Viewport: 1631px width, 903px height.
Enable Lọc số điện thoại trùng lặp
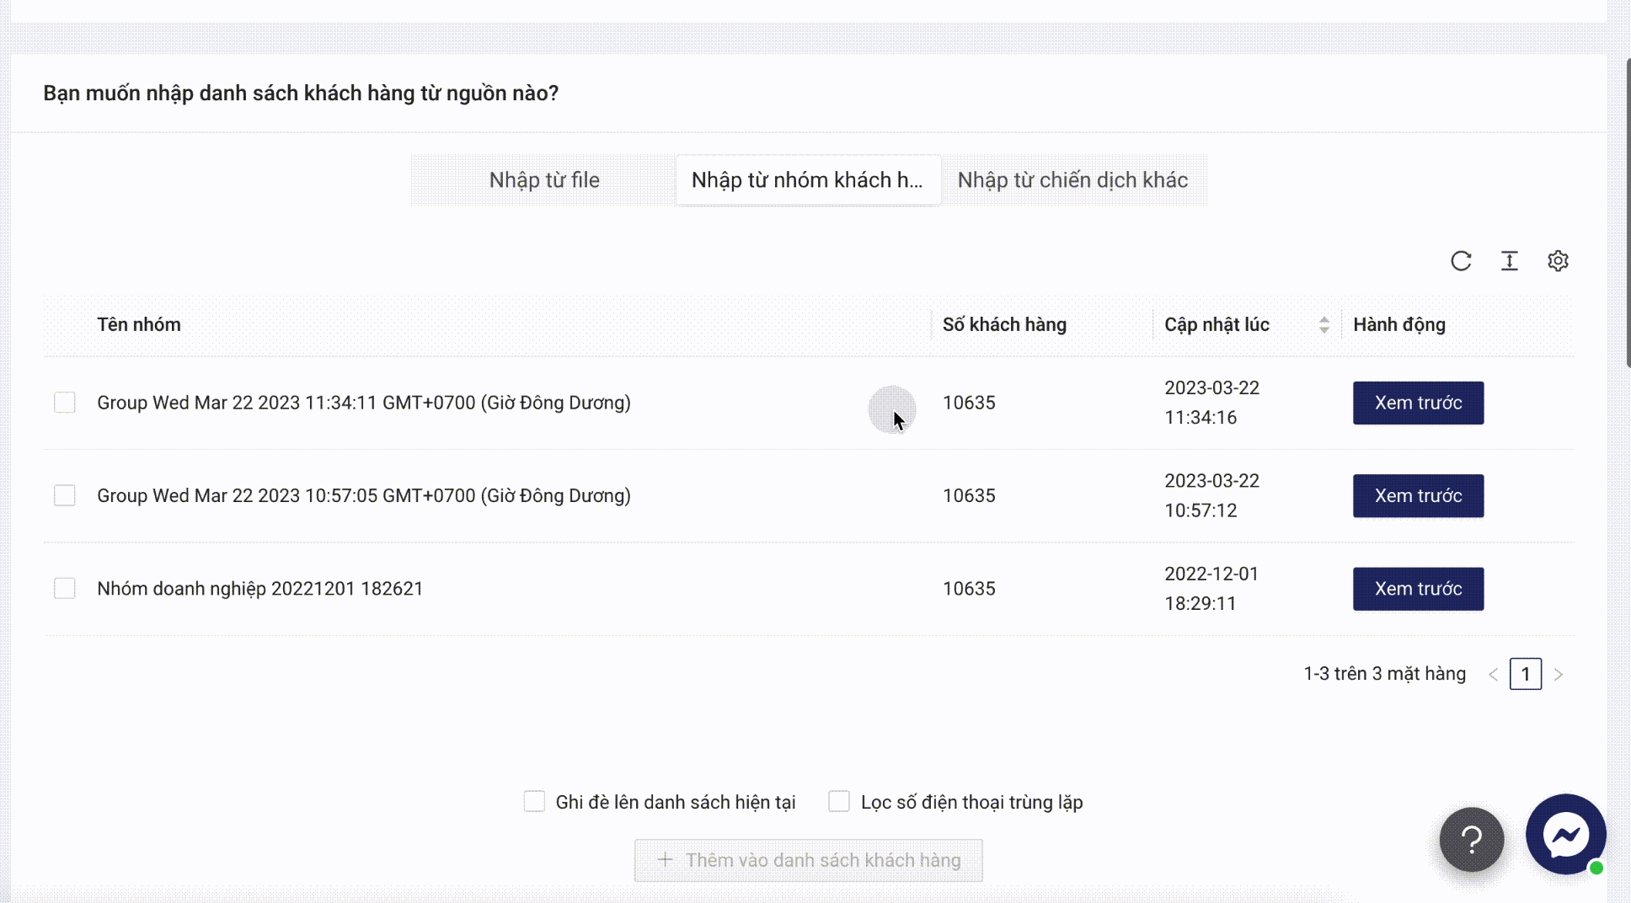(x=839, y=802)
